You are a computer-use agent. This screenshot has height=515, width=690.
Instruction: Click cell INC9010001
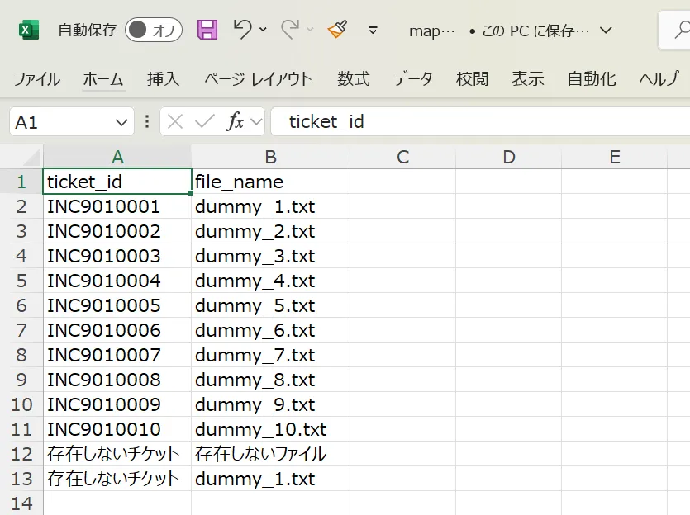[117, 206]
